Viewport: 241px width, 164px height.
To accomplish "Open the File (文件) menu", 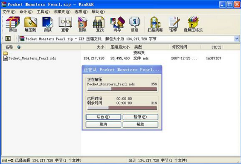I will (9, 12).
